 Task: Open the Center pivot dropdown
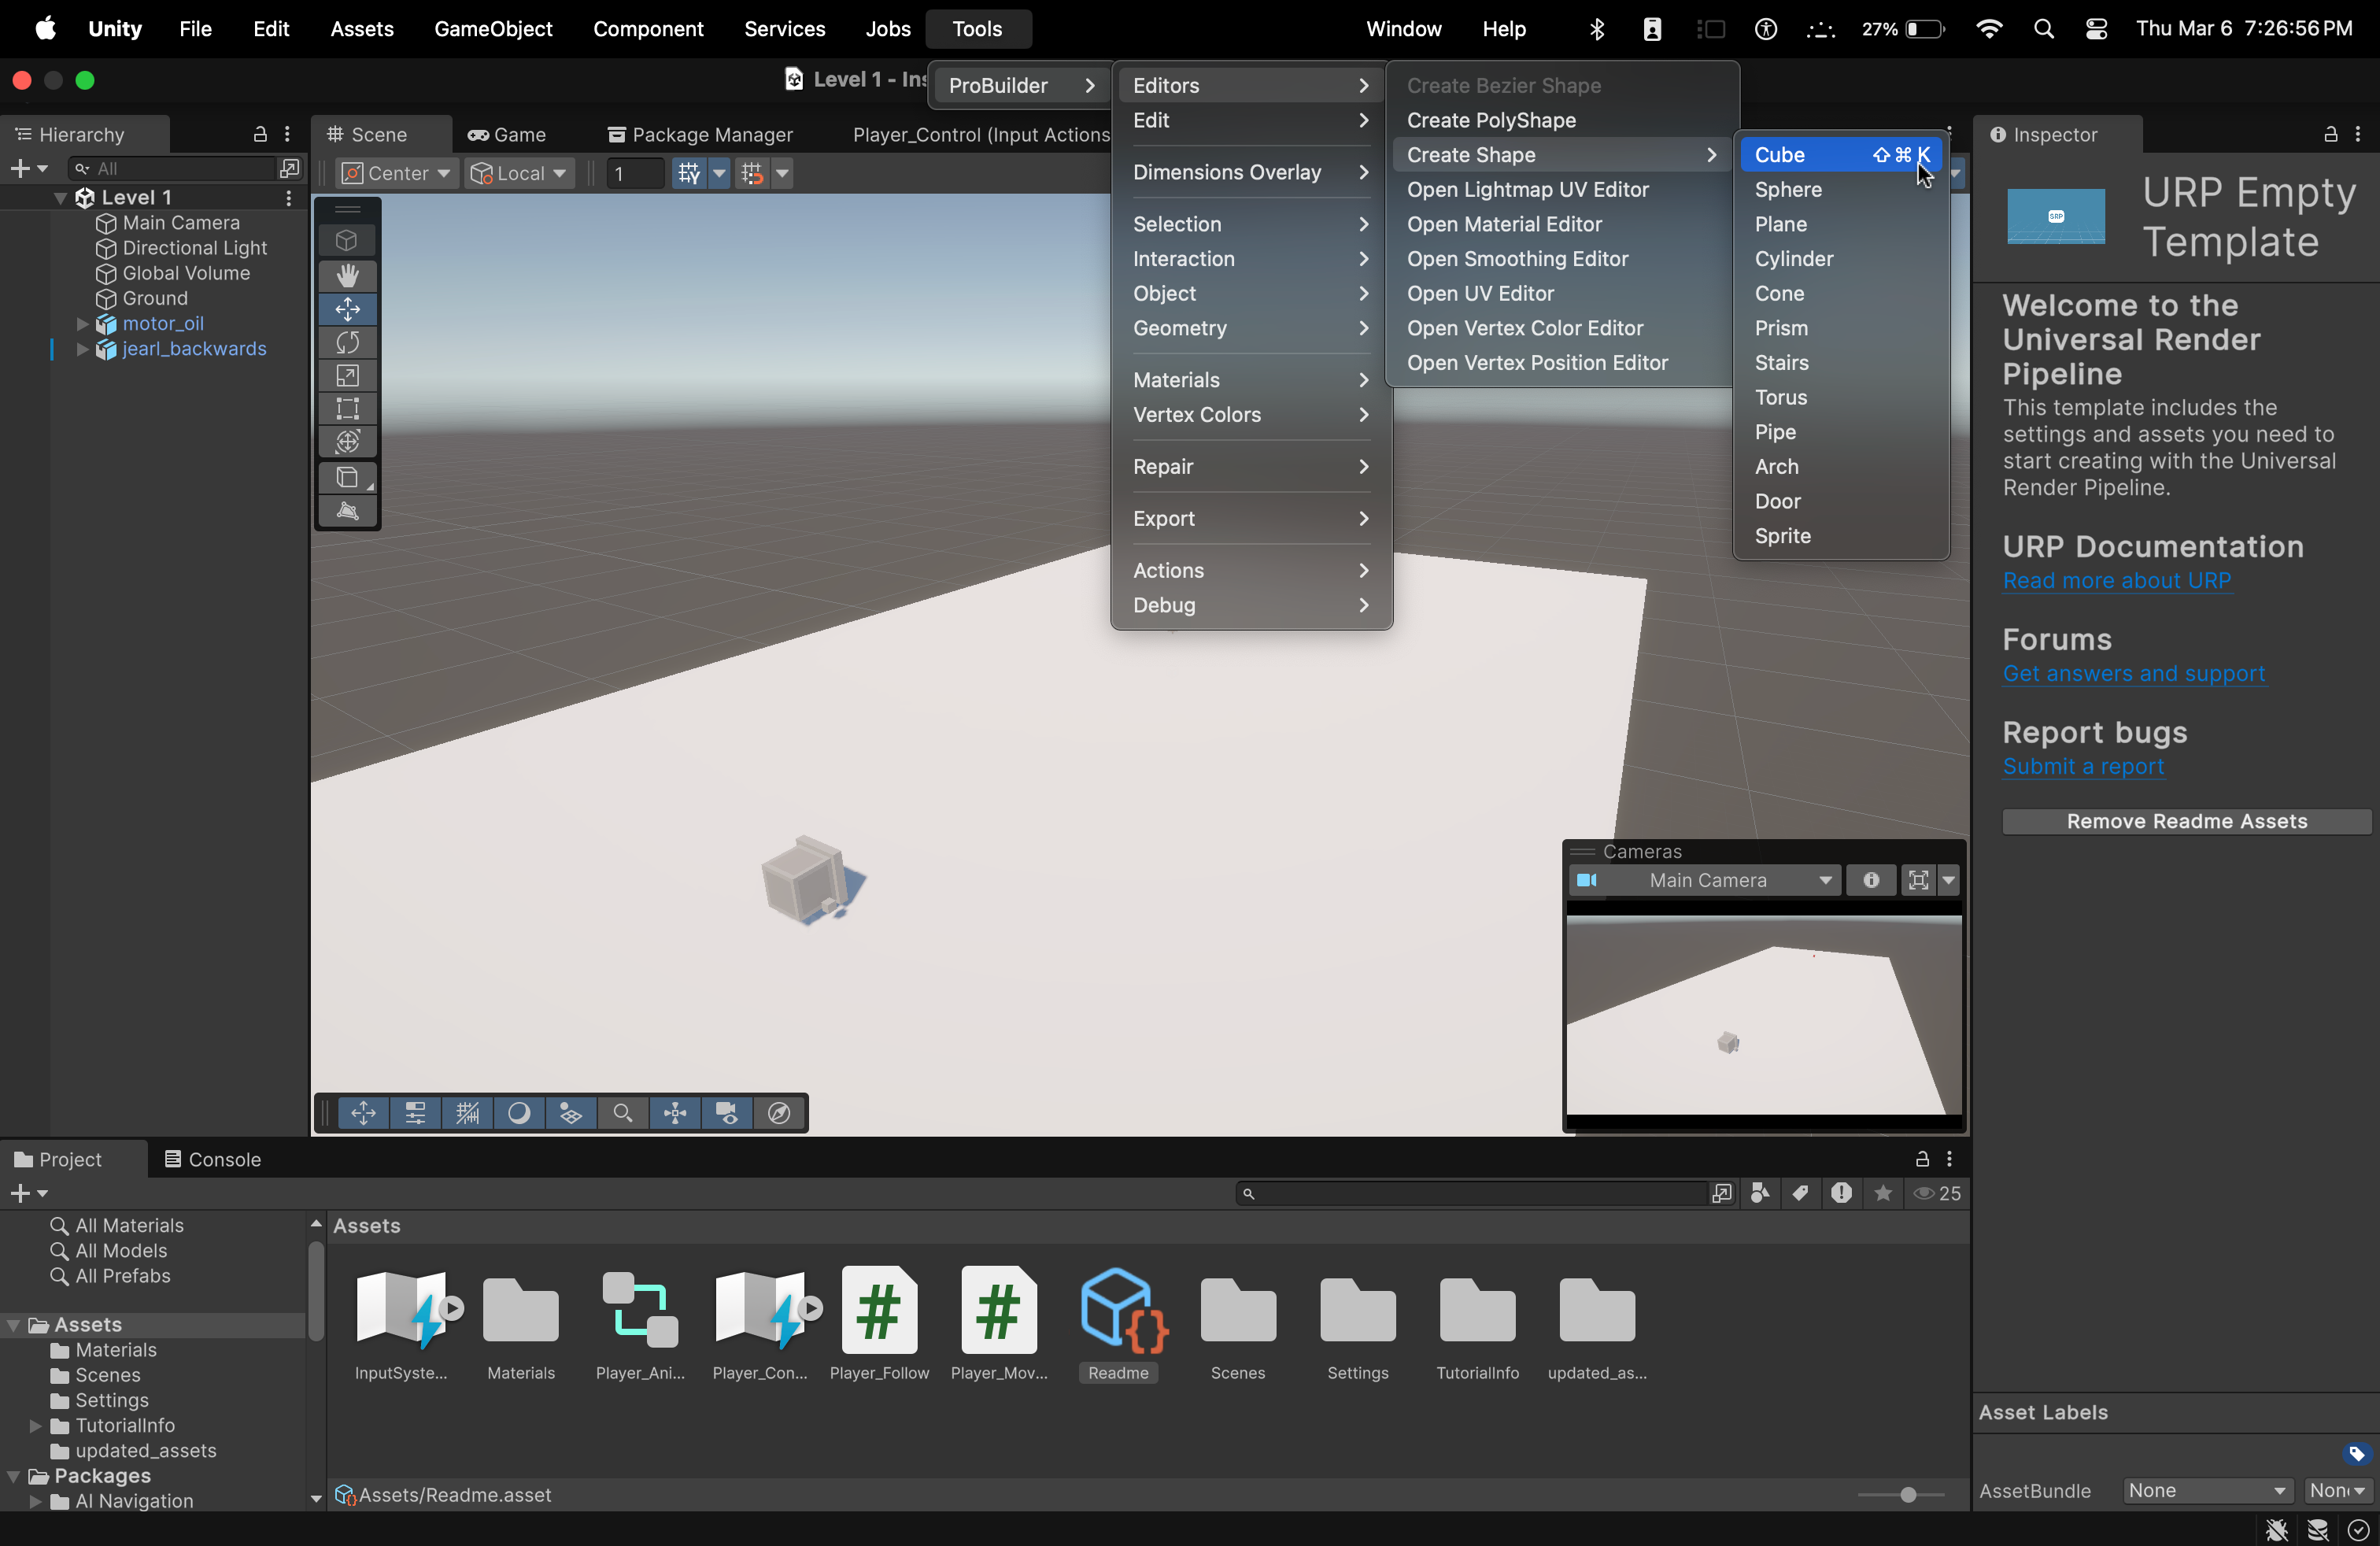tap(396, 173)
